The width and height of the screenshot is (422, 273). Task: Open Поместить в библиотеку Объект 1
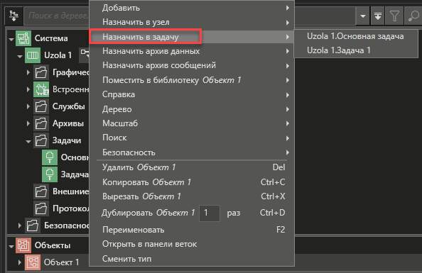coord(192,80)
